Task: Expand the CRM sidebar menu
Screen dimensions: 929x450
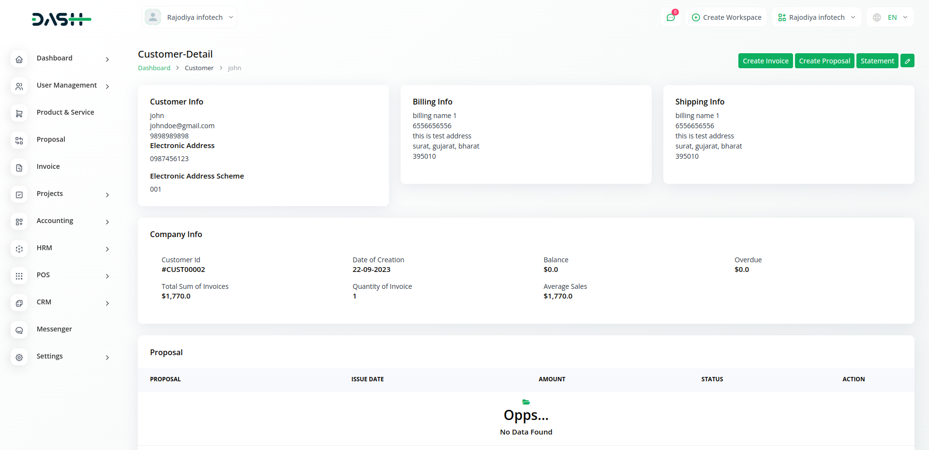Action: click(107, 303)
